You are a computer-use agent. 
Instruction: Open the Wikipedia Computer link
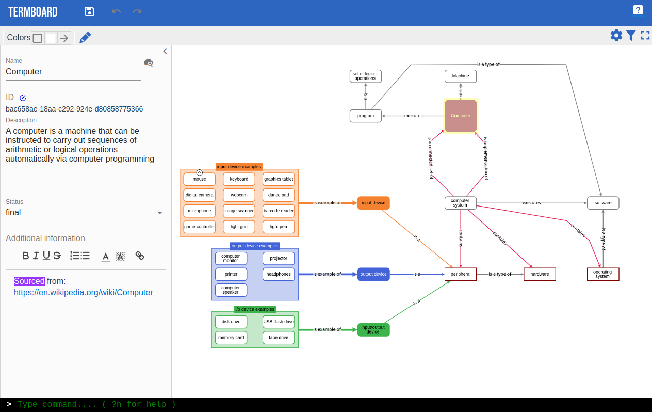point(84,292)
